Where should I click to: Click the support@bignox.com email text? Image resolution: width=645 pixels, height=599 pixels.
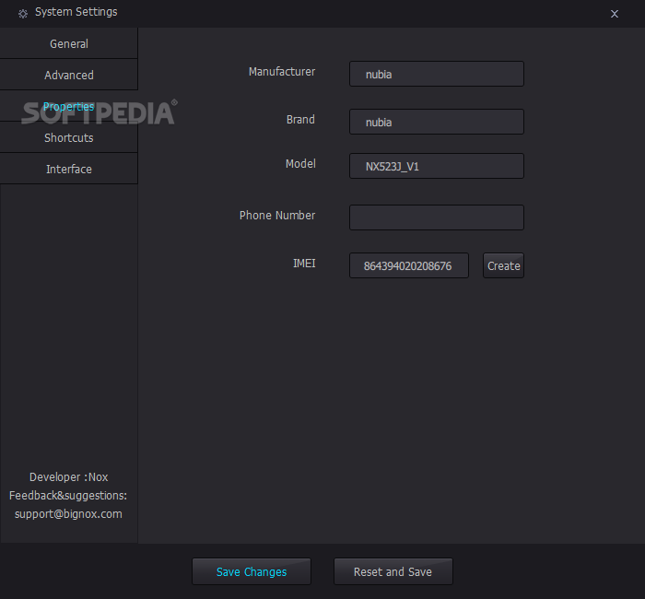point(68,514)
